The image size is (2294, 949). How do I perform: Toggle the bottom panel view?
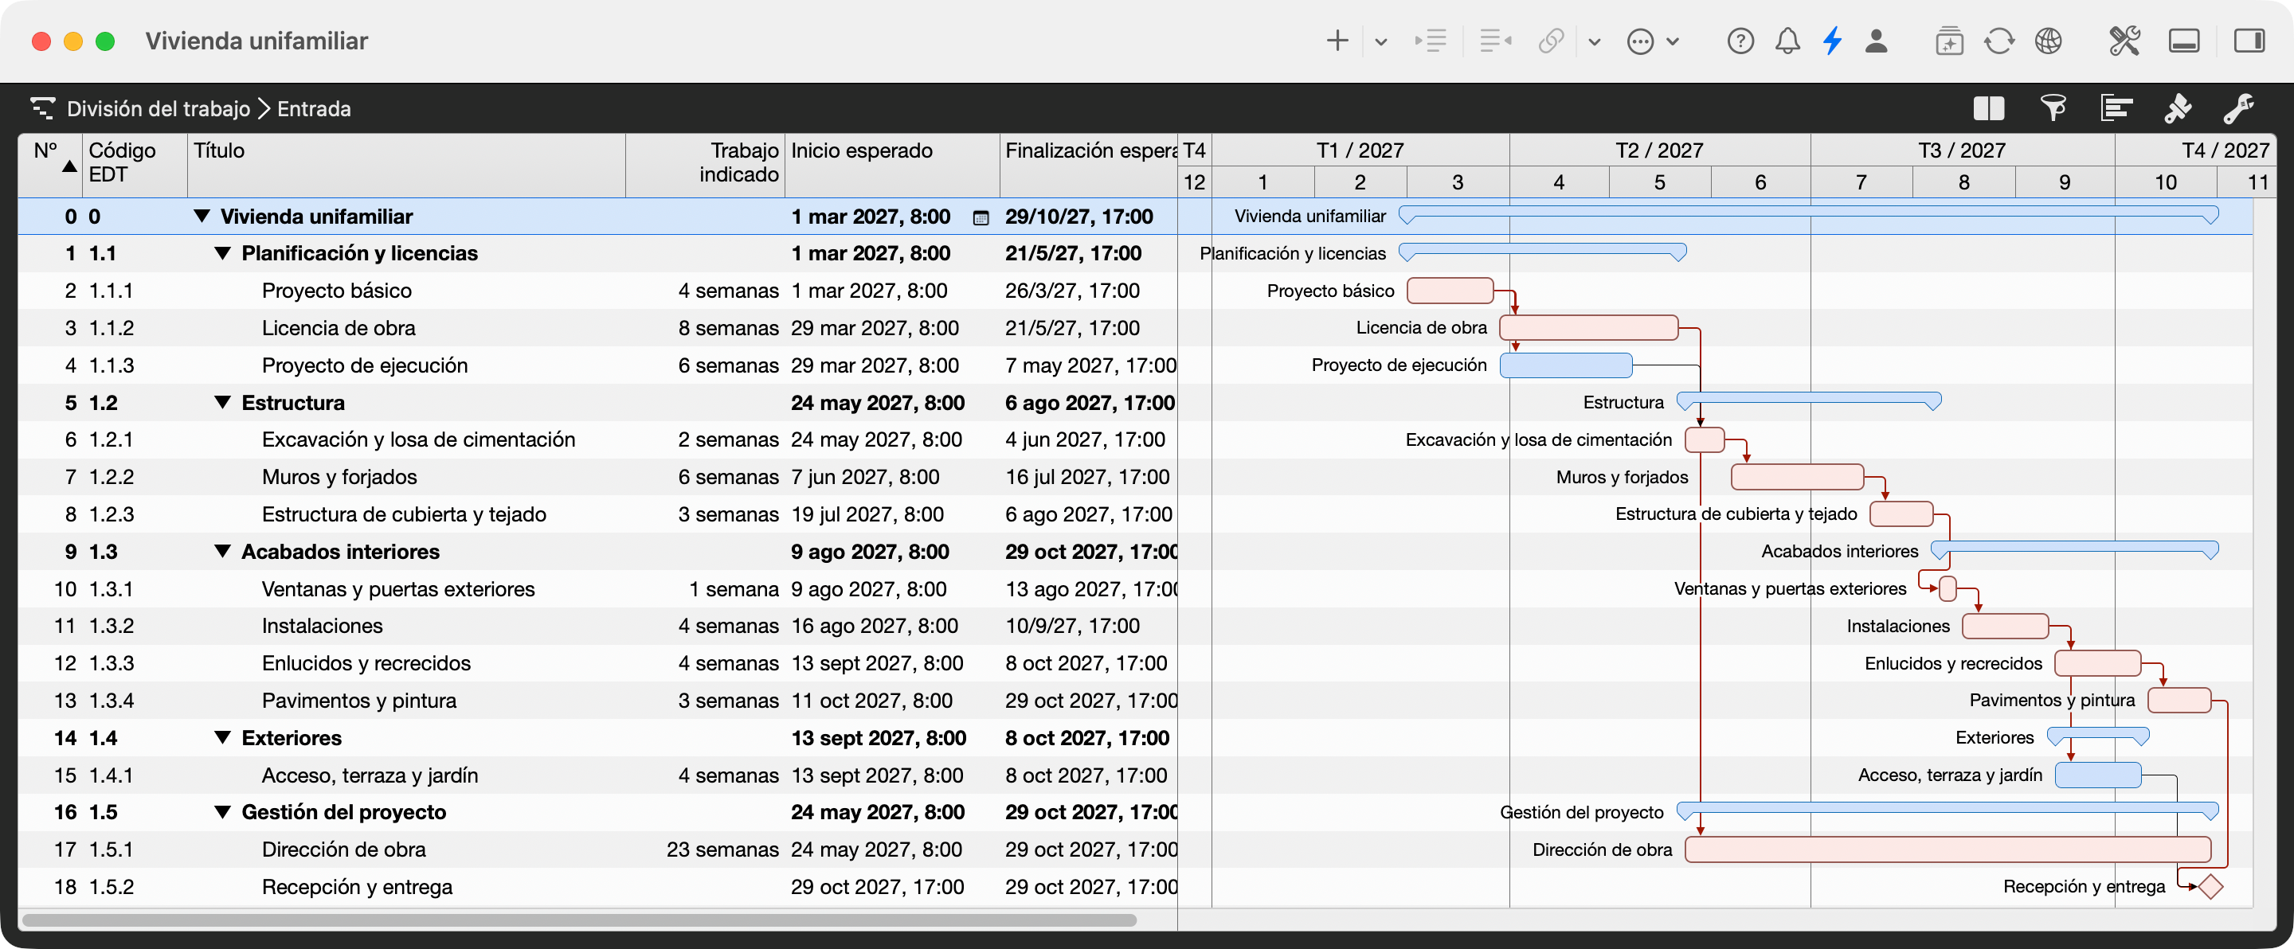(2183, 41)
